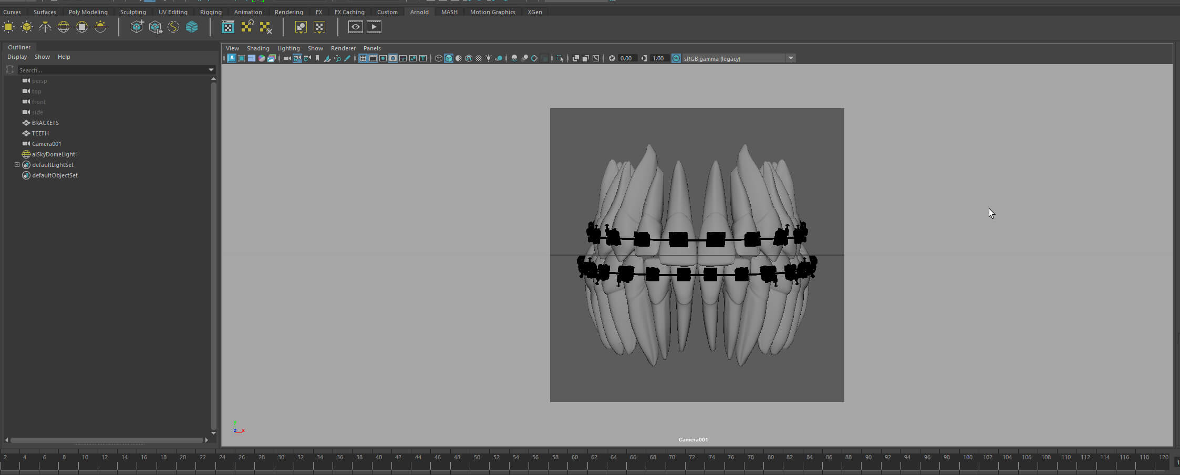This screenshot has height=475, width=1180.
Task: Click flush texture cache icon
Action: pos(266,27)
